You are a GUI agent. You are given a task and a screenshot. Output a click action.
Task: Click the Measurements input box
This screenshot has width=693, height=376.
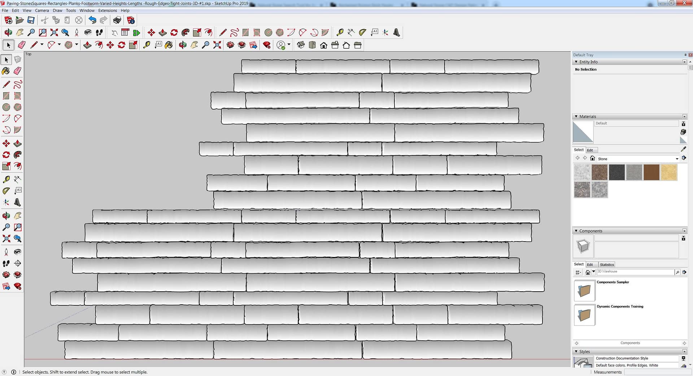[657, 372]
